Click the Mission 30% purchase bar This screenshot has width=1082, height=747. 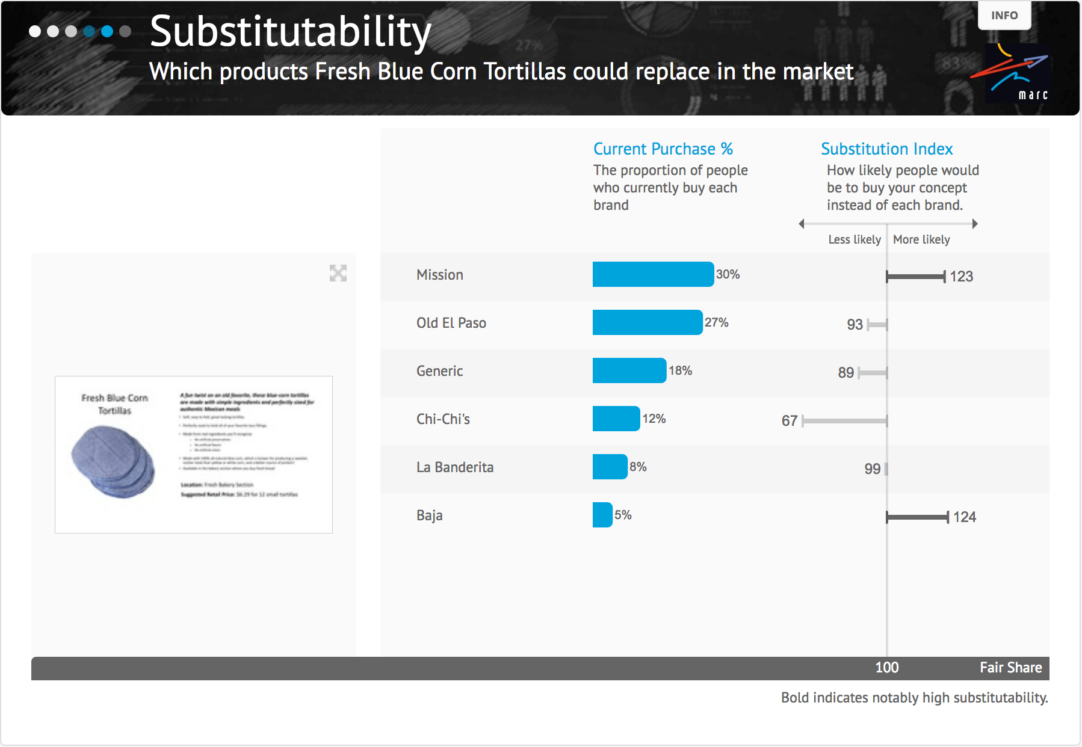click(x=654, y=274)
